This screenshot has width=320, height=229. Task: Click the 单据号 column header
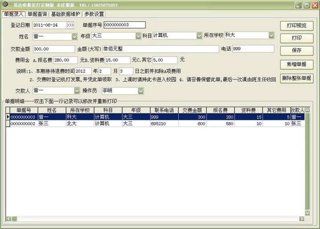click(24, 110)
